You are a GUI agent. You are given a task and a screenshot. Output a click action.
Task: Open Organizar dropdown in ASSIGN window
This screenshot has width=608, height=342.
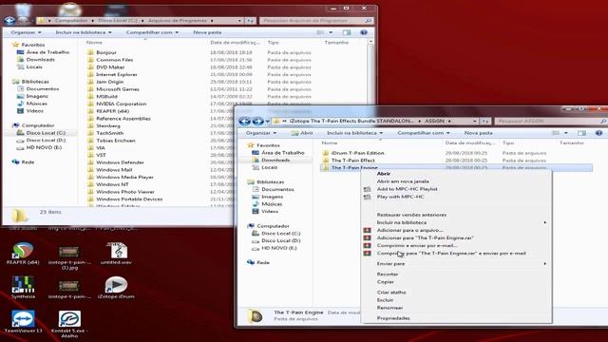261,133
